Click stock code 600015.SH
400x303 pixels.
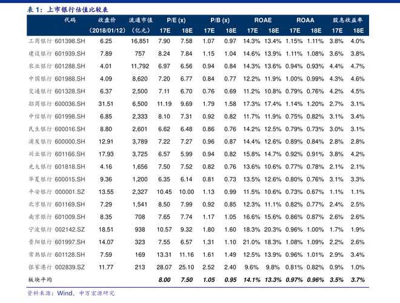(x=70, y=179)
